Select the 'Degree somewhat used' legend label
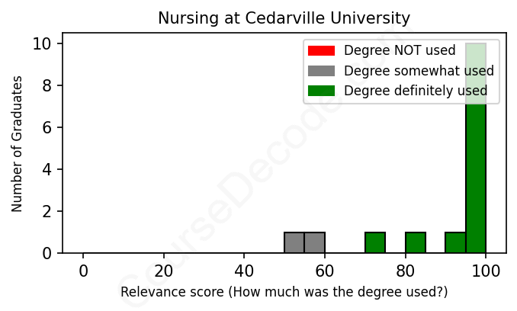Viewport: 517px width, 311px height. (x=419, y=71)
